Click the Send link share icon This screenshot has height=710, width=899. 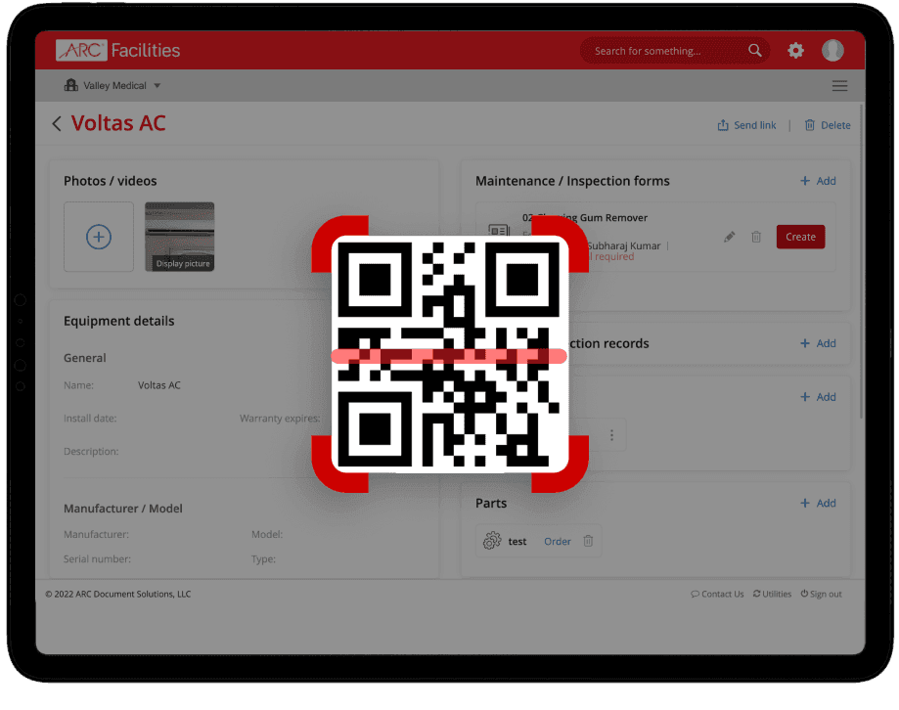point(721,124)
